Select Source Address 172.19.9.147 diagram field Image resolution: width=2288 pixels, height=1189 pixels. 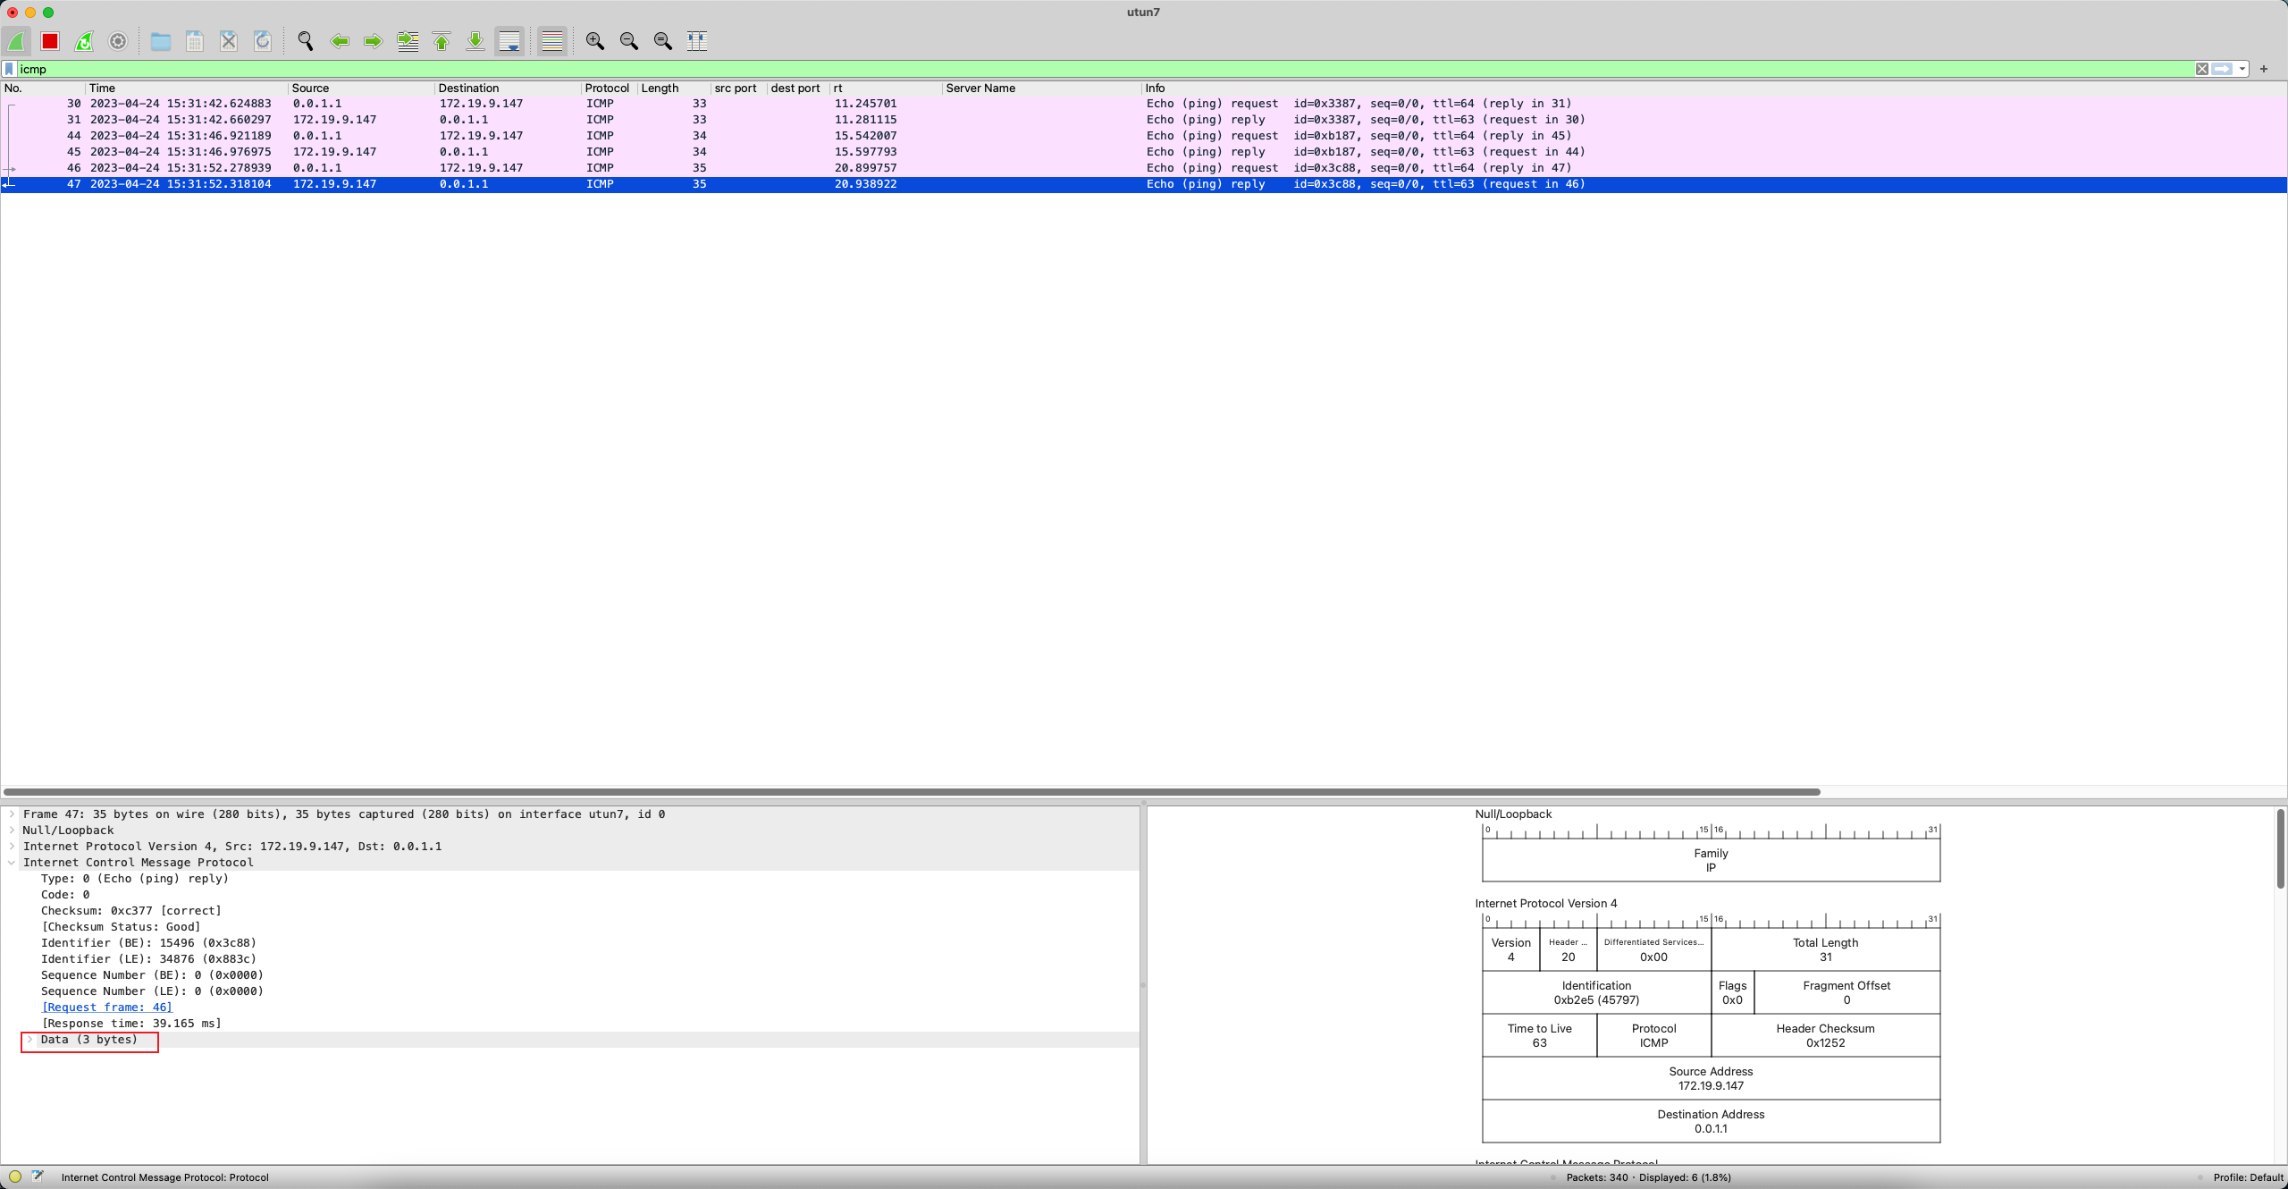pos(1711,1078)
